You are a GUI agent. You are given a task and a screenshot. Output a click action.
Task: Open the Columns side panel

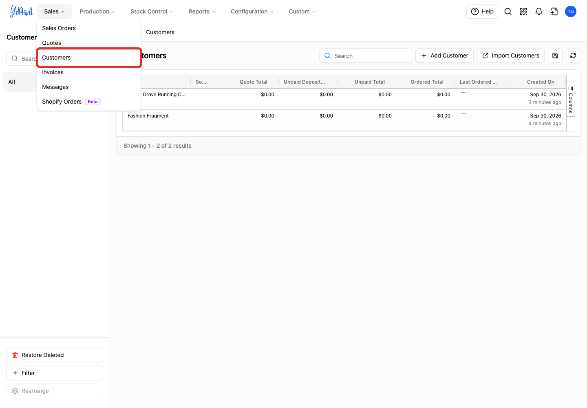571,100
